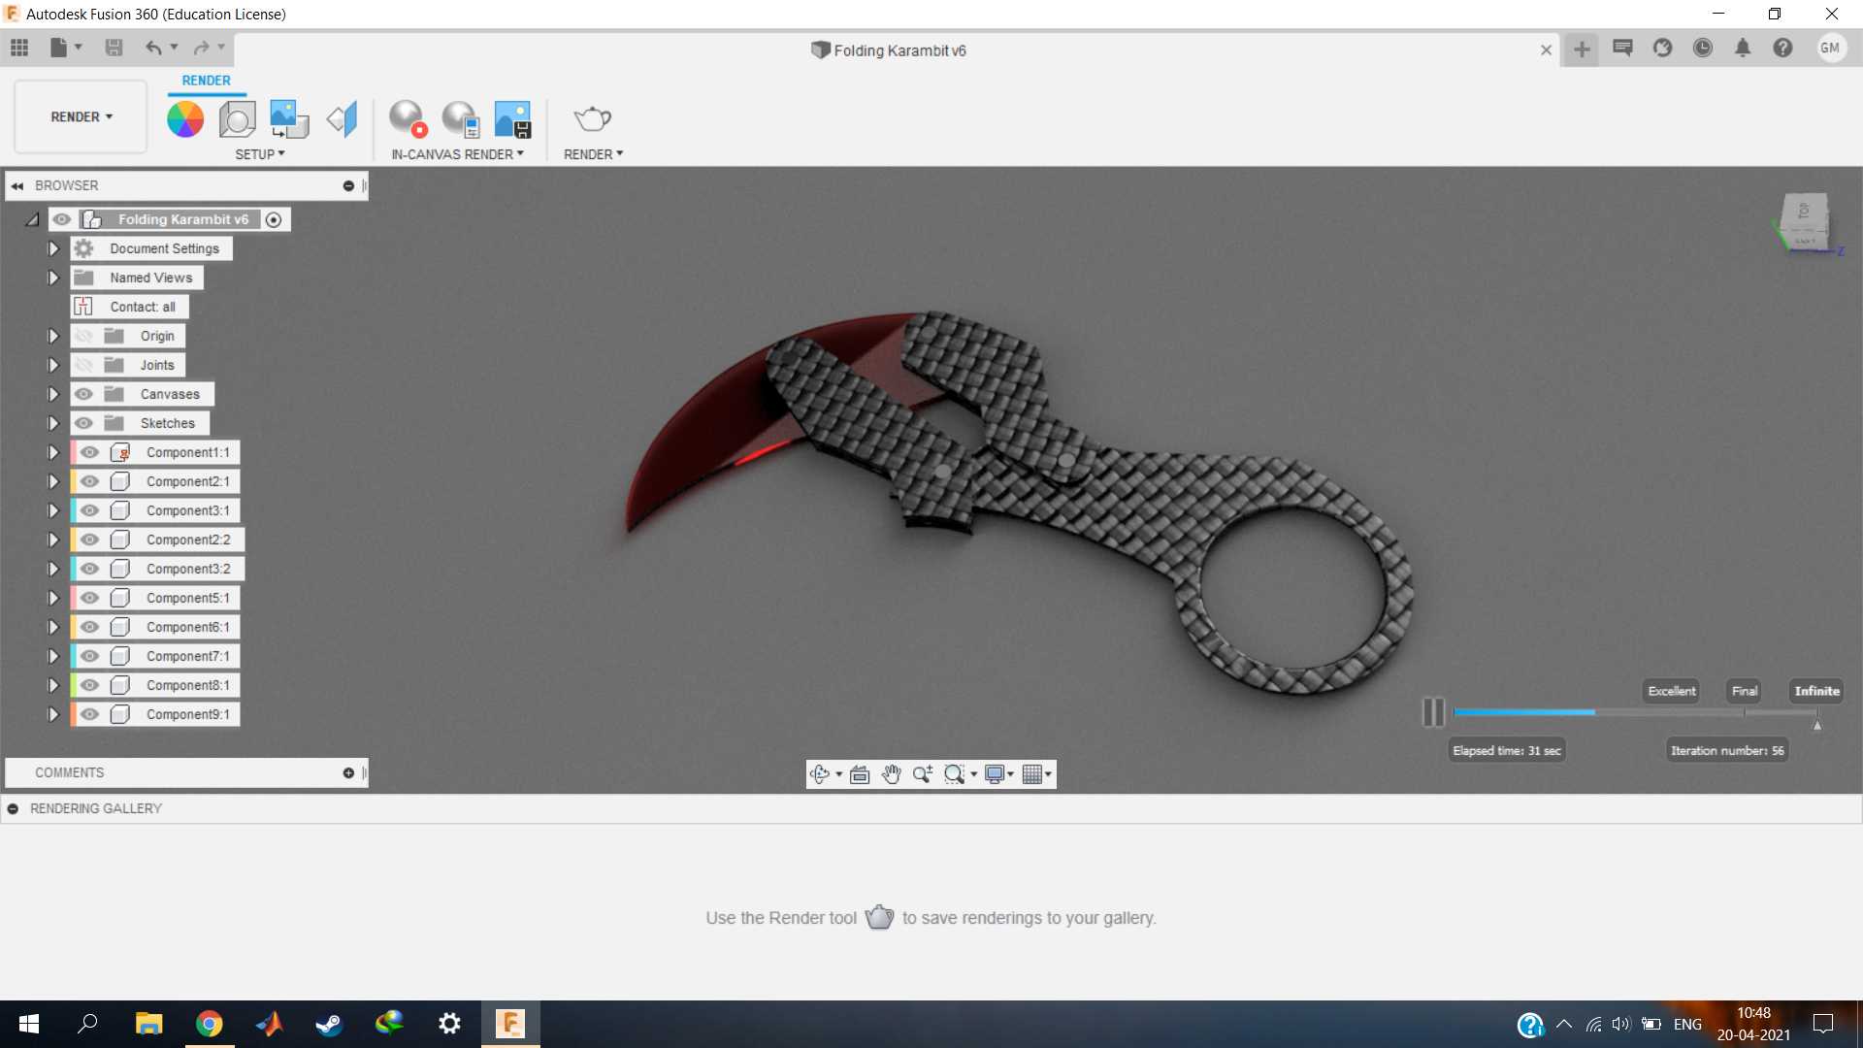Open the Zoom Window fit tool
This screenshot has height=1048, width=1863.
[x=955, y=774]
